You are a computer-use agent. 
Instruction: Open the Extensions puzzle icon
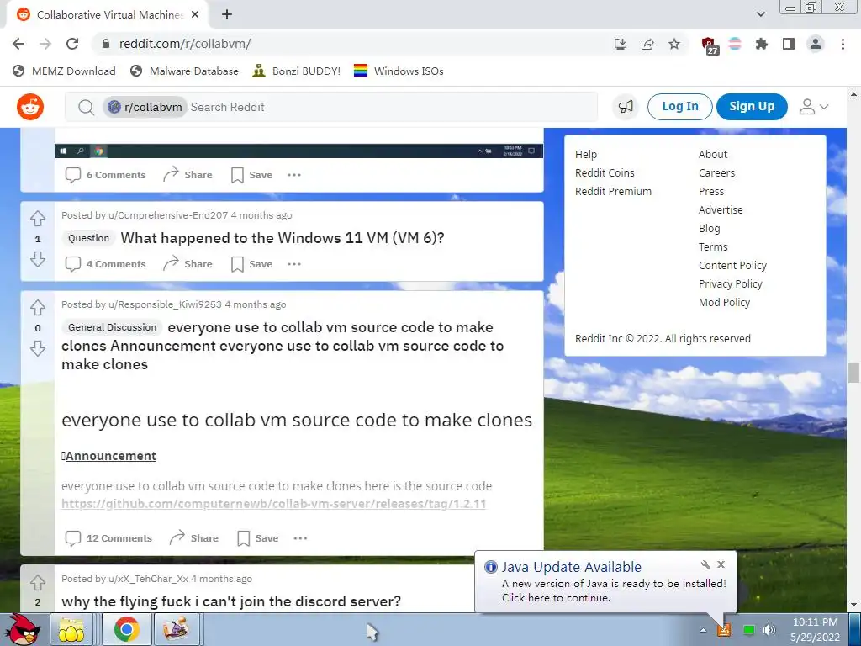tap(762, 44)
